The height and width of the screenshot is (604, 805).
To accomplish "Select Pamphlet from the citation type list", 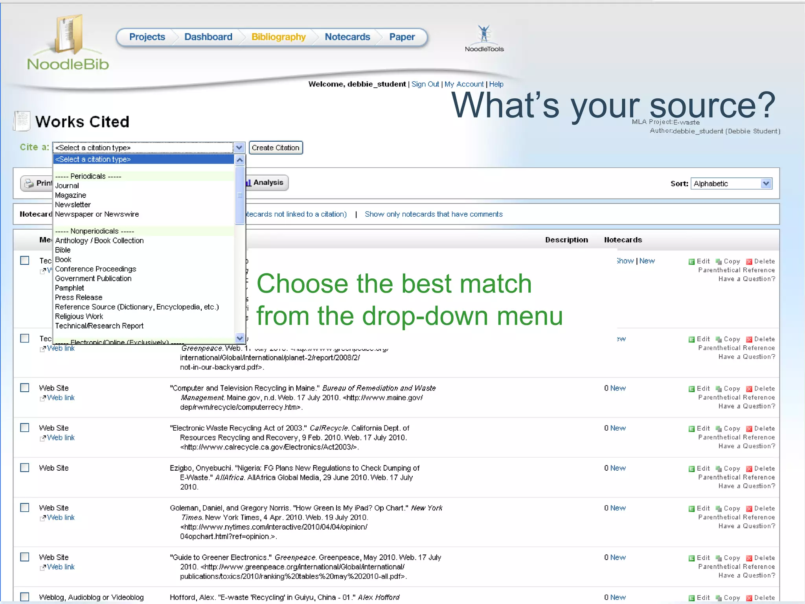I will coord(69,288).
